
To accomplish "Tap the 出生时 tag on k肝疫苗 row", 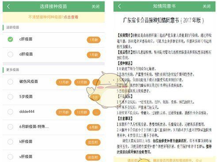I will pyautogui.click(x=93, y=142).
